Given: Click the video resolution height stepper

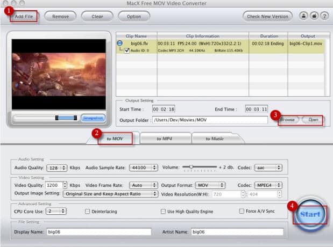Looking at the screenshot, I should (x=280, y=194).
